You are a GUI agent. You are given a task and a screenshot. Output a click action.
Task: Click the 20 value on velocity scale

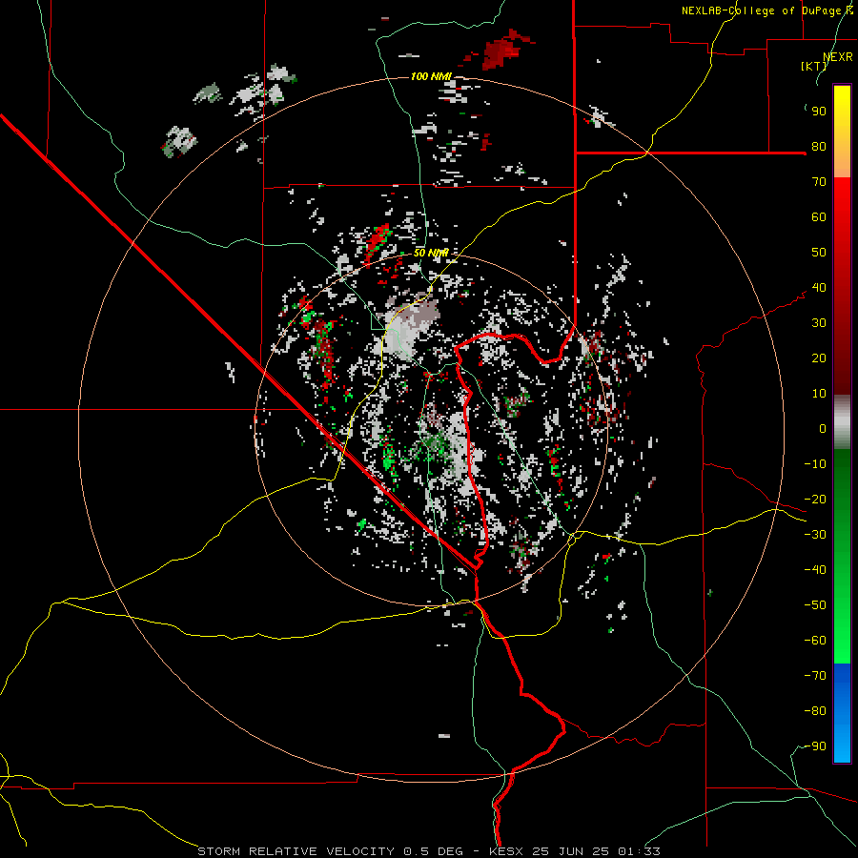(819, 358)
